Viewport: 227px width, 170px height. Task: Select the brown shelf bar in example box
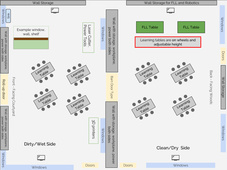point(31,39)
